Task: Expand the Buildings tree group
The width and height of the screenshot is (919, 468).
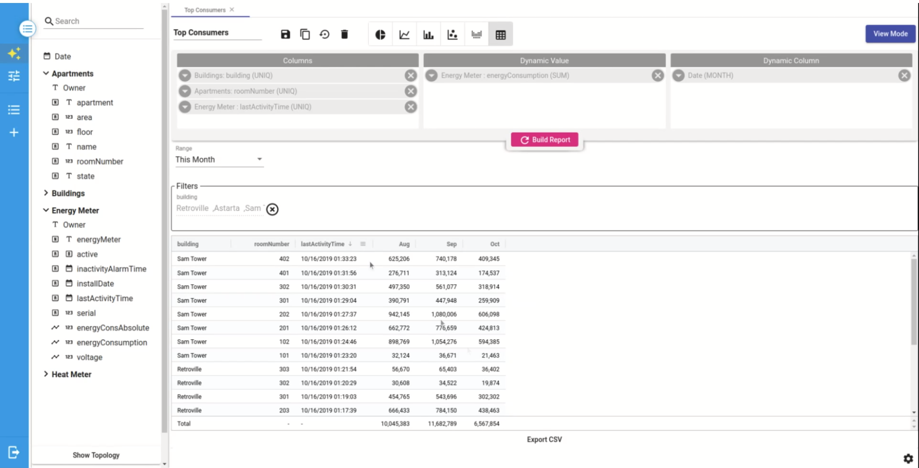Action: [46, 193]
